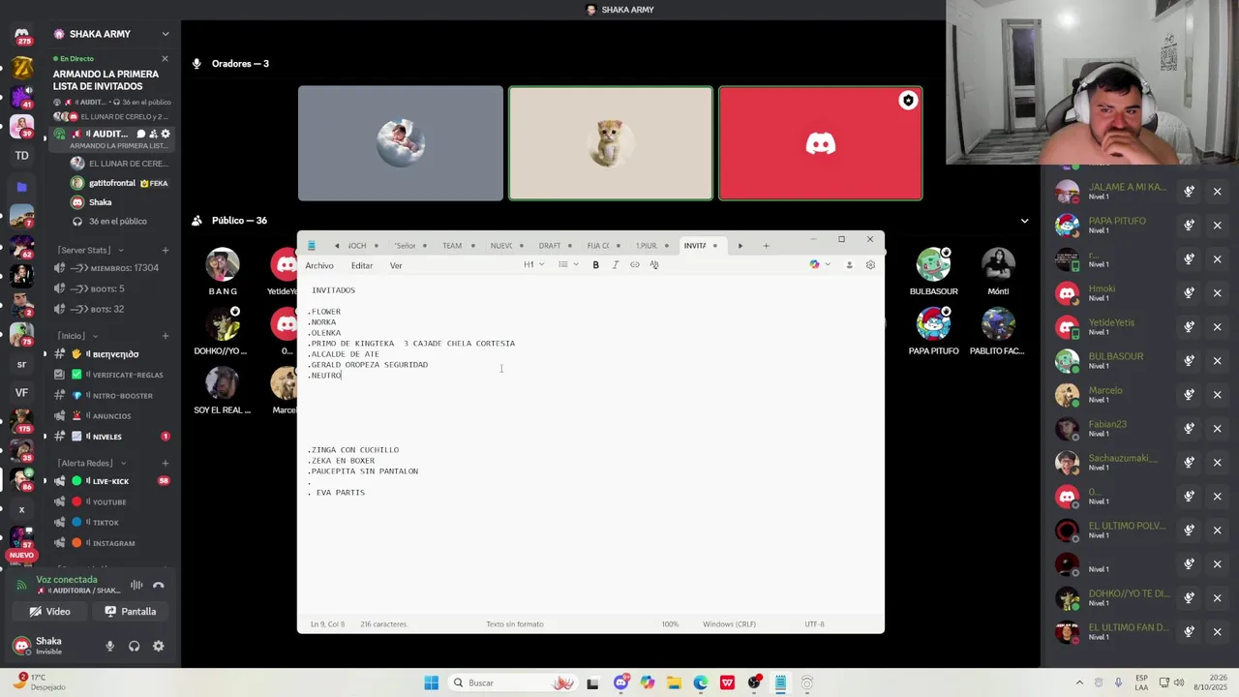1239x697 pixels.
Task: Clear formatting in Notepad toolbar
Action: pyautogui.click(x=654, y=264)
